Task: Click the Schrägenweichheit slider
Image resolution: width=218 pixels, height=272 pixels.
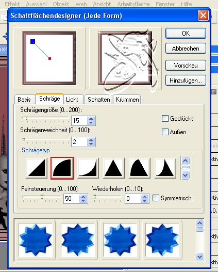Action: [45, 141]
